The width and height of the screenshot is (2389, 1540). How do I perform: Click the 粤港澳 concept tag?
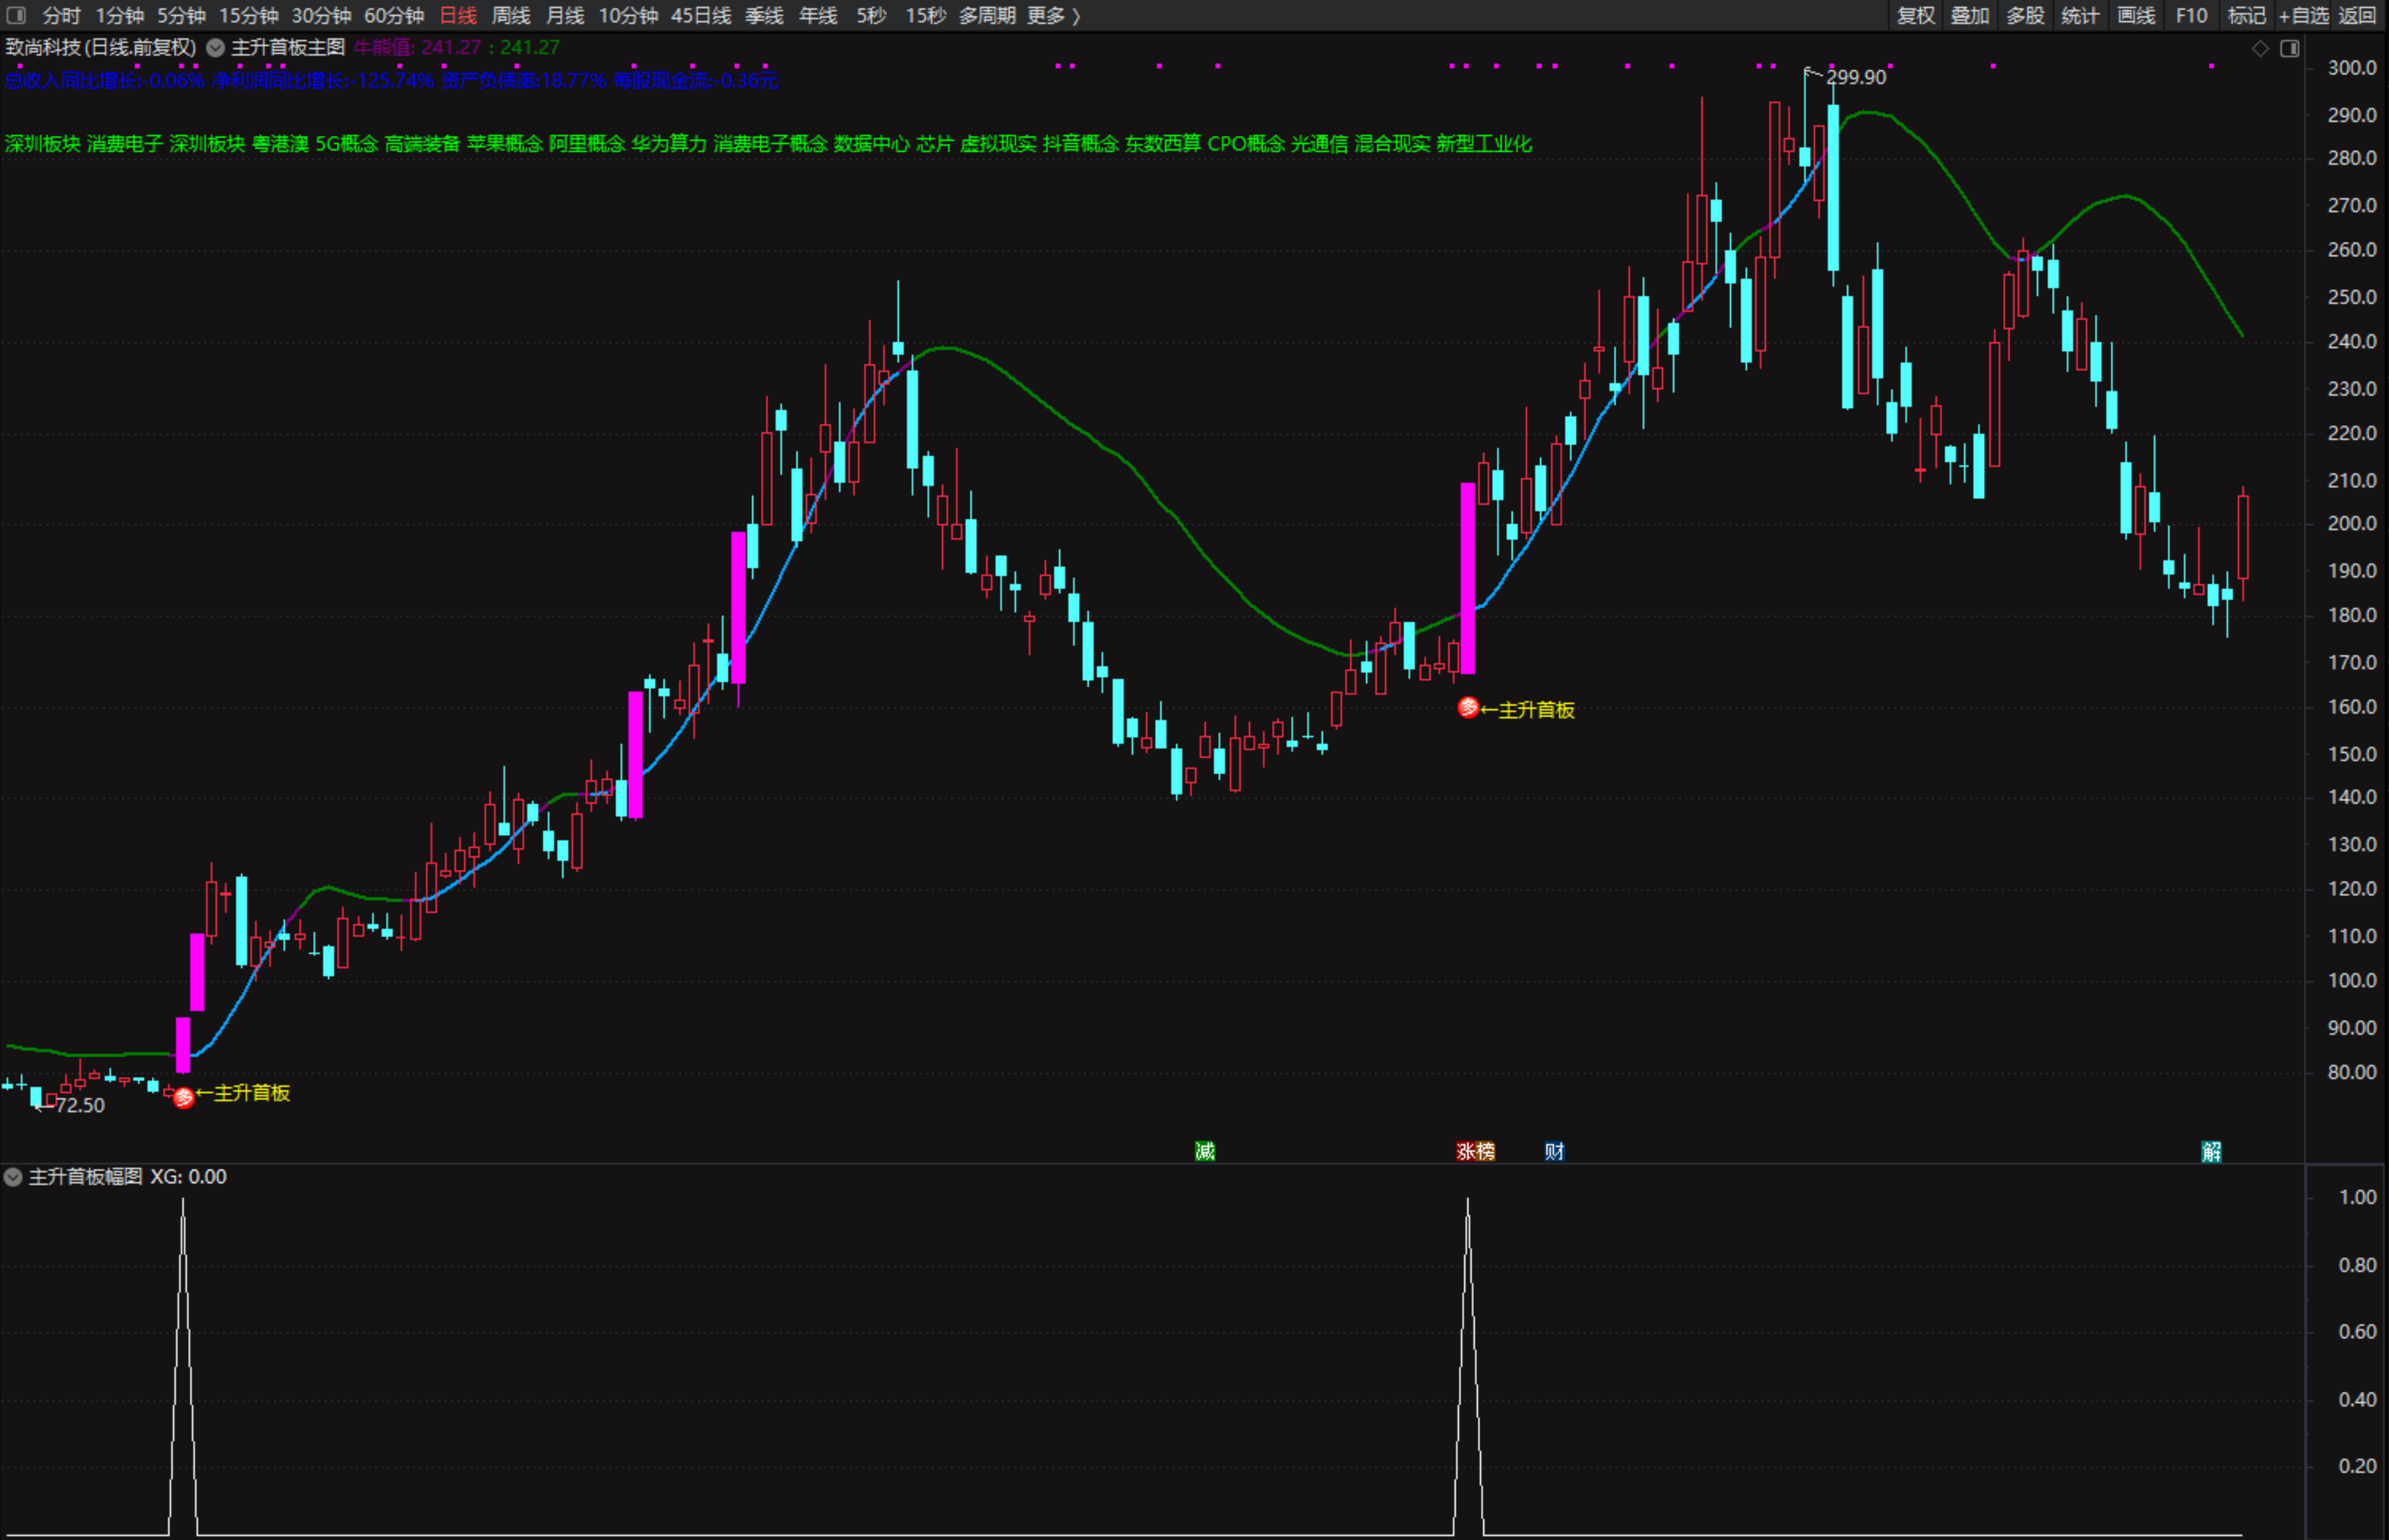point(280,143)
